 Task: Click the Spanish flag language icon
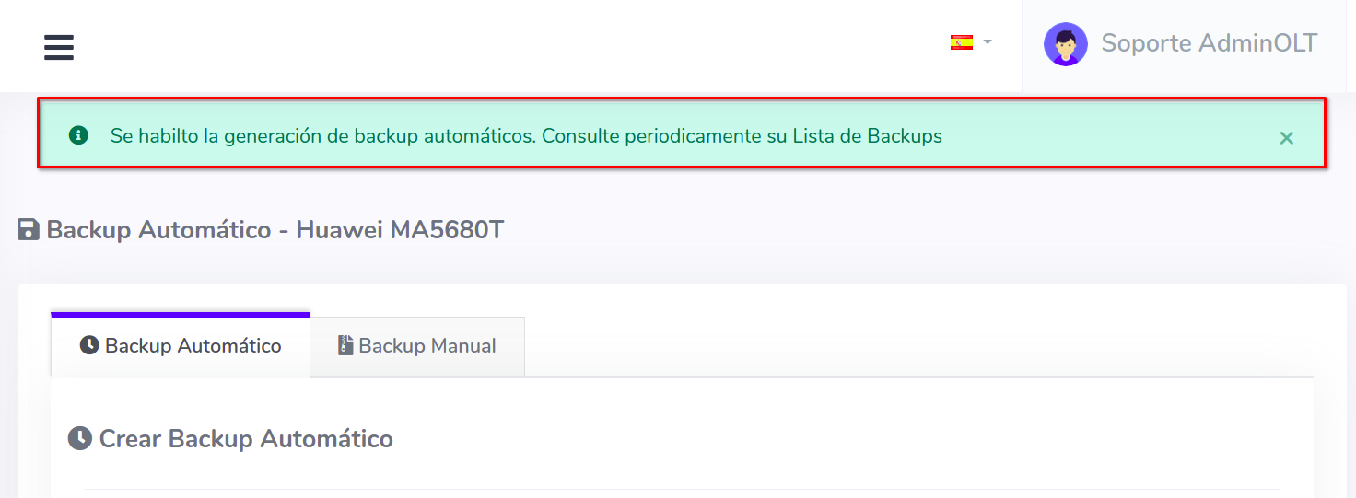[961, 42]
